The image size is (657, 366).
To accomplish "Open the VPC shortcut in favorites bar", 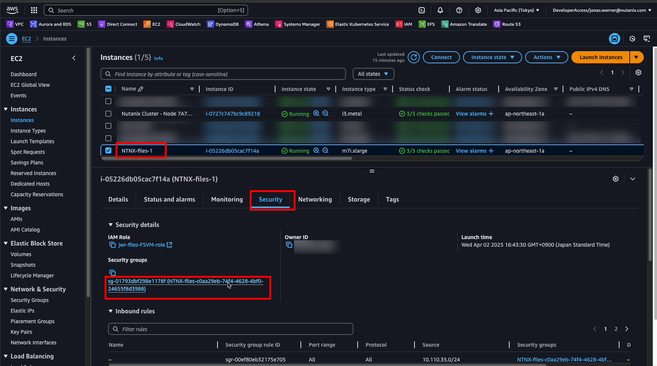I will [x=15, y=24].
